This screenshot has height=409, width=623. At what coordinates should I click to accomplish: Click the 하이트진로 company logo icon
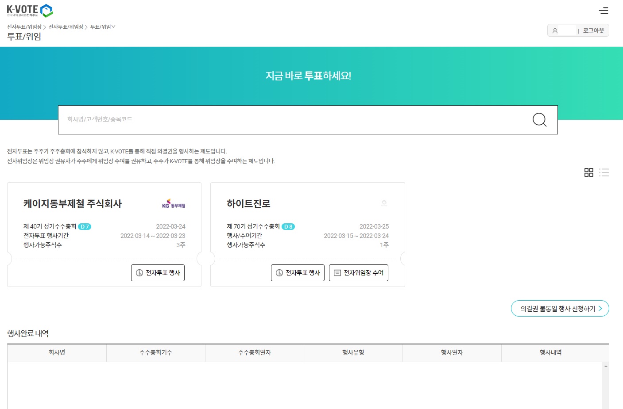coord(384,203)
